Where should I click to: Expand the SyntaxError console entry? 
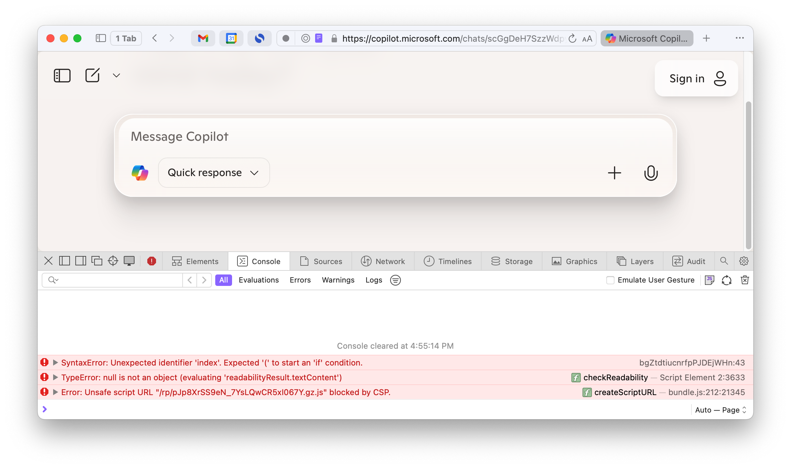tap(55, 363)
